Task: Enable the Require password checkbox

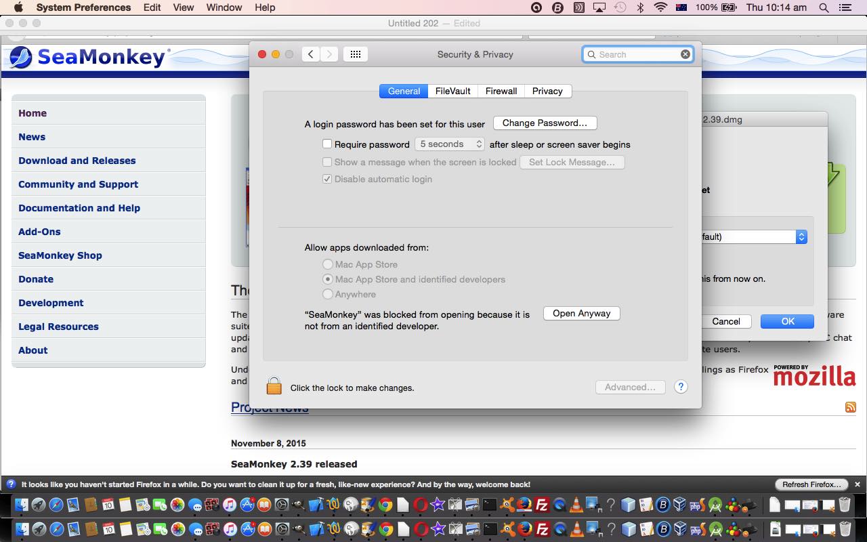Action: [x=327, y=144]
